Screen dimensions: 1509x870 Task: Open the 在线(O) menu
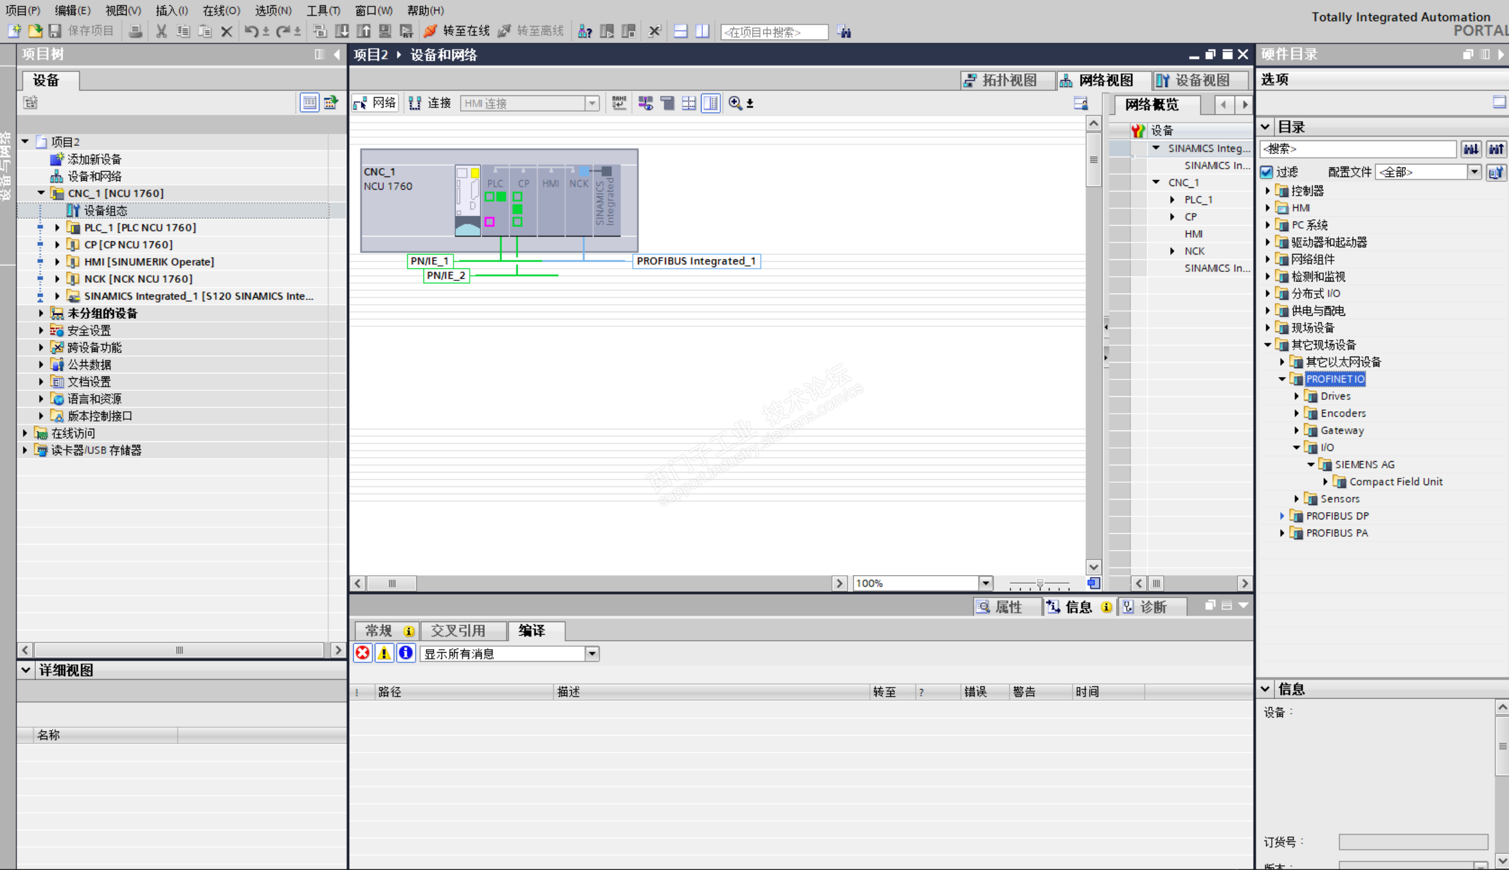[220, 10]
